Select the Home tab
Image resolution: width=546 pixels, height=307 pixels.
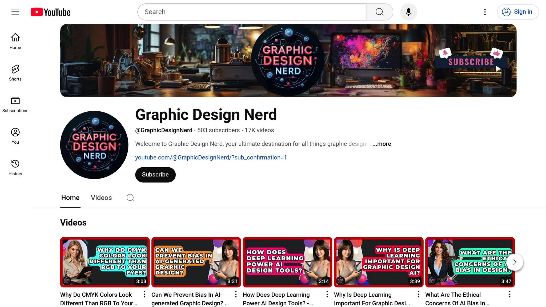pyautogui.click(x=70, y=198)
